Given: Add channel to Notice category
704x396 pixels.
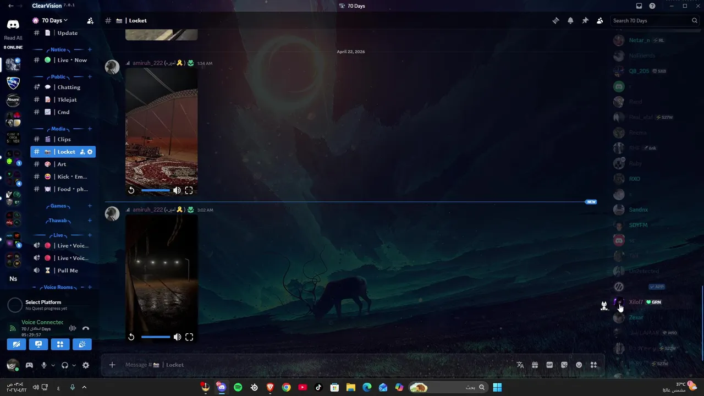Looking at the screenshot, I should coord(90,50).
